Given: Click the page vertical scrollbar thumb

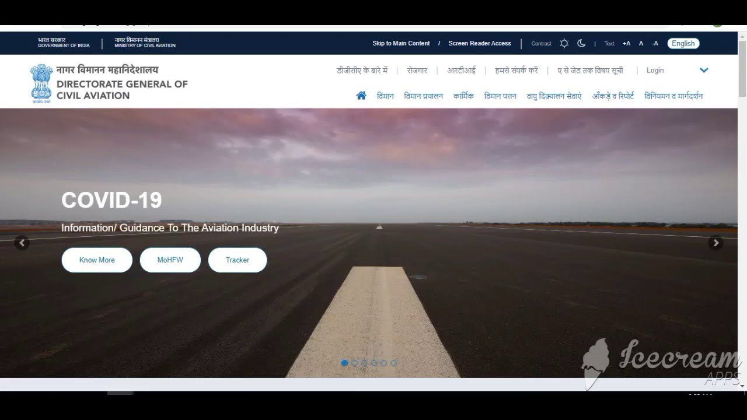Looking at the screenshot, I should click(742, 68).
